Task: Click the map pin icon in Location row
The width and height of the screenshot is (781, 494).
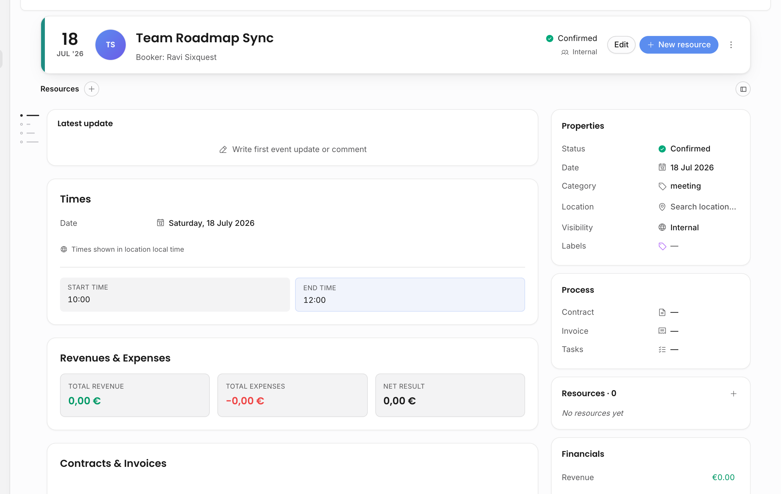Action: (x=662, y=207)
